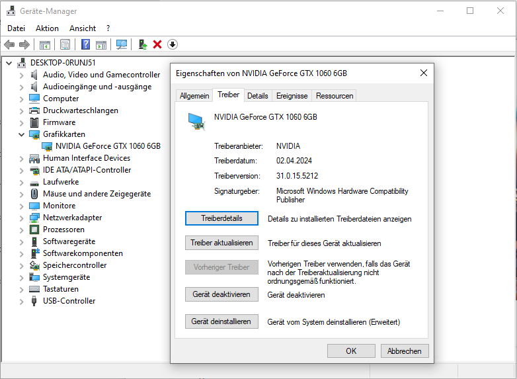Expand the Systemgeräte category

tap(21, 278)
